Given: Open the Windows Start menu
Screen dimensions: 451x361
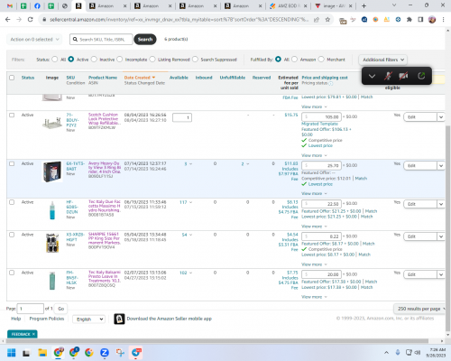Looking at the screenshot, I should pyautogui.click(x=12, y=352).
